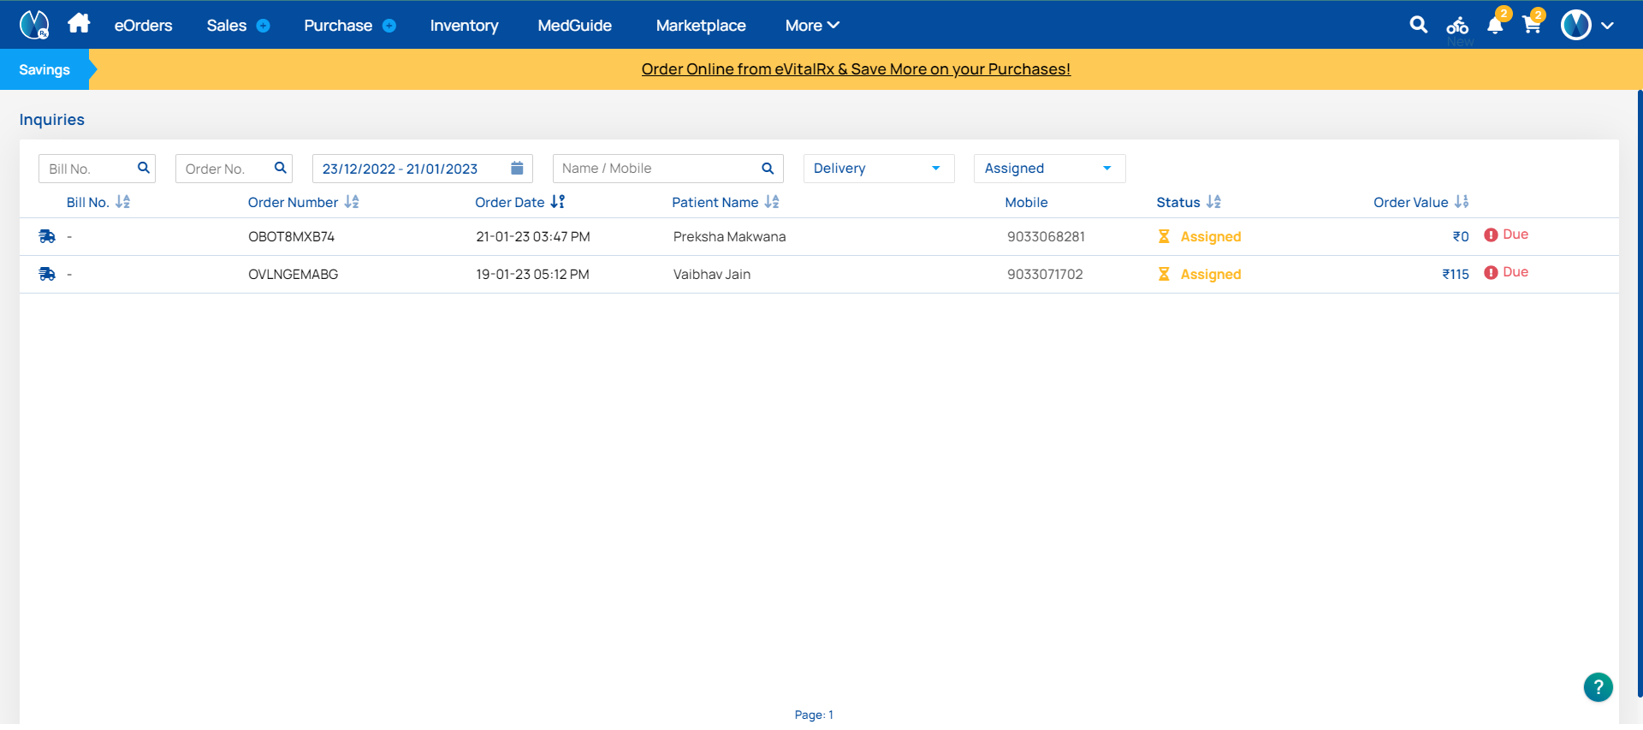Click order date 21-01-23 03:47 PM
1643x730 pixels.
click(x=532, y=237)
